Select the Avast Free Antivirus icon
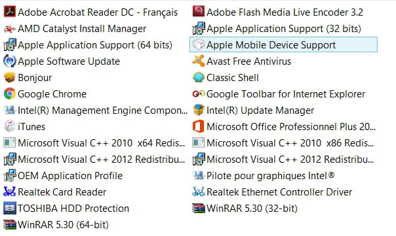The width and height of the screenshot is (396, 236). [199, 61]
